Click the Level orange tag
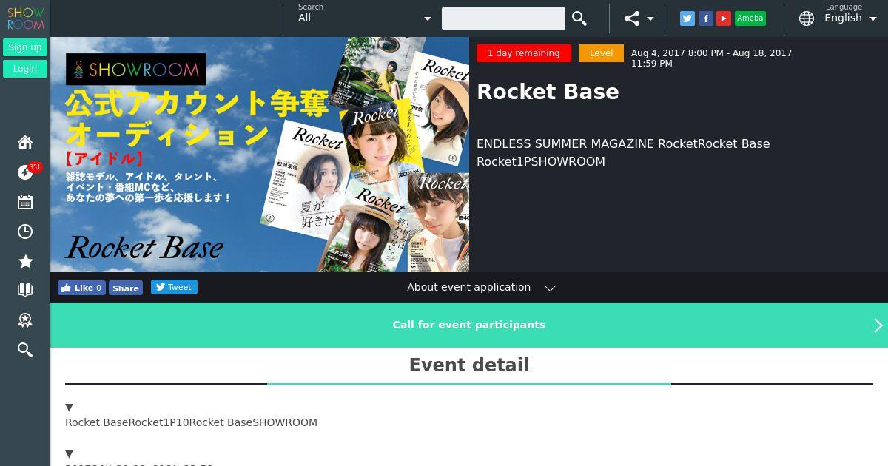 coord(601,53)
